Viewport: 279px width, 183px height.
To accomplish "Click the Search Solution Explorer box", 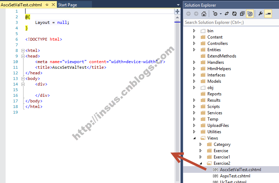I will (x=231, y=22).
